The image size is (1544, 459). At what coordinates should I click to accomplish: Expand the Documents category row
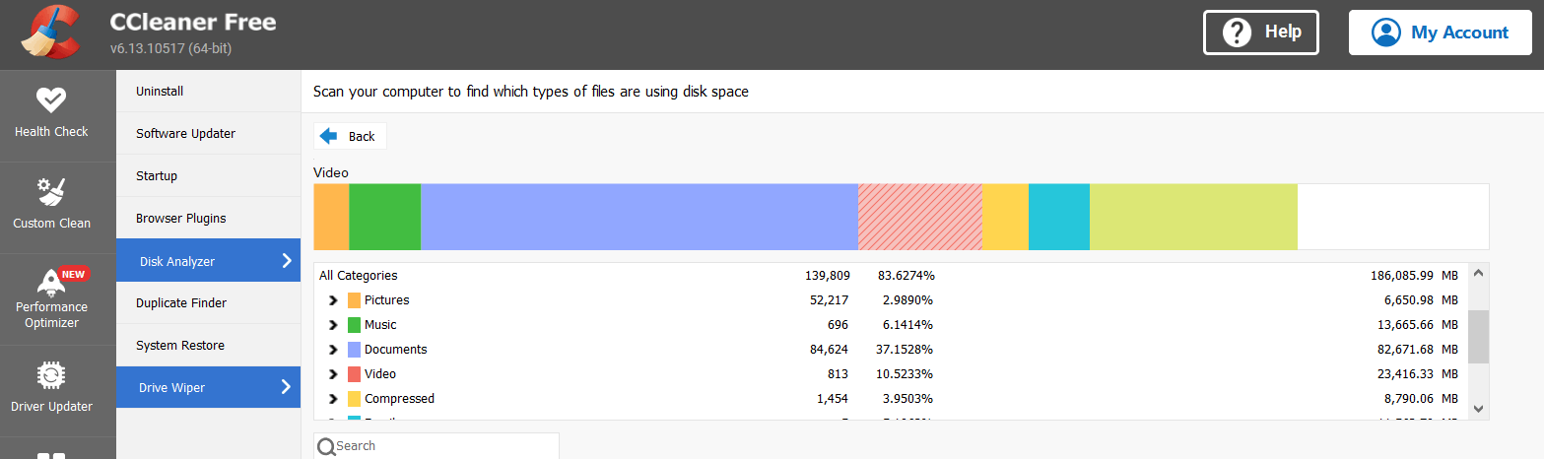click(333, 350)
